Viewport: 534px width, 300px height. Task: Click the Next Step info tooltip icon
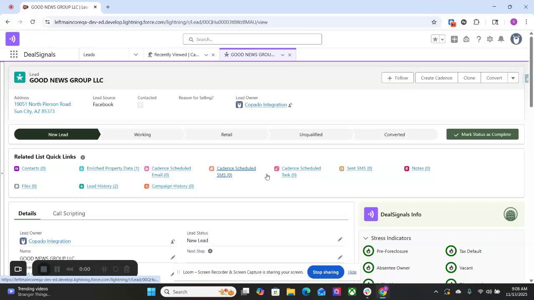coord(210,251)
